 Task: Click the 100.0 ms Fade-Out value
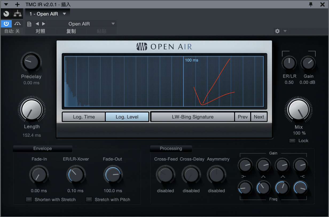[113, 191]
